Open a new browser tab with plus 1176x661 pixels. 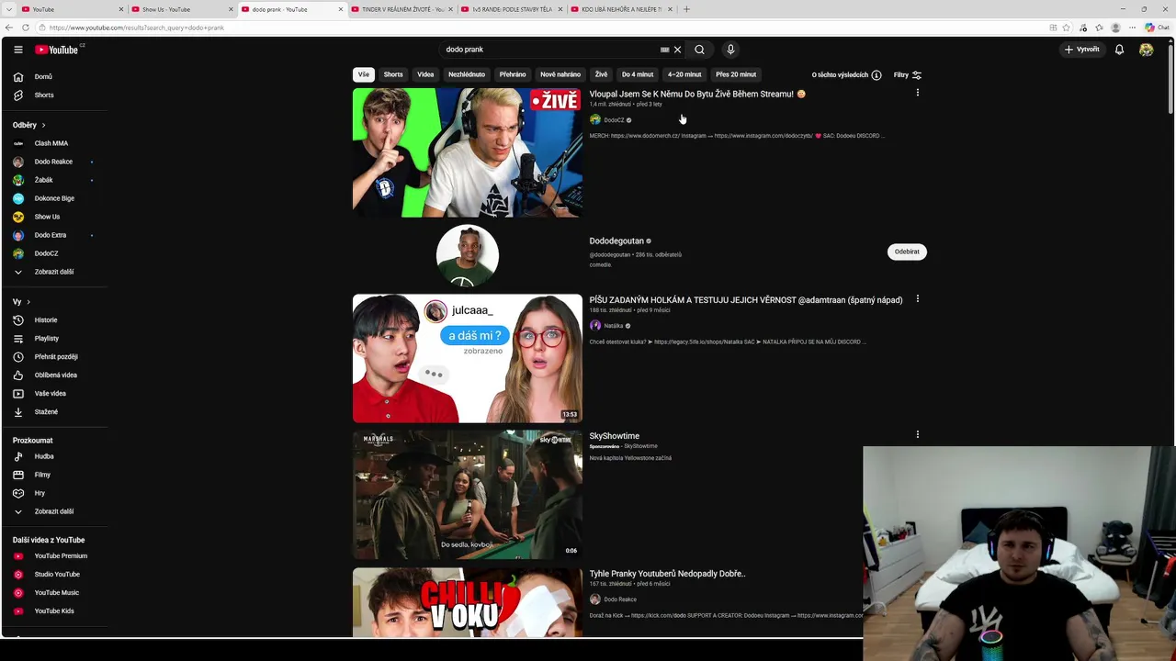pyautogui.click(x=686, y=9)
